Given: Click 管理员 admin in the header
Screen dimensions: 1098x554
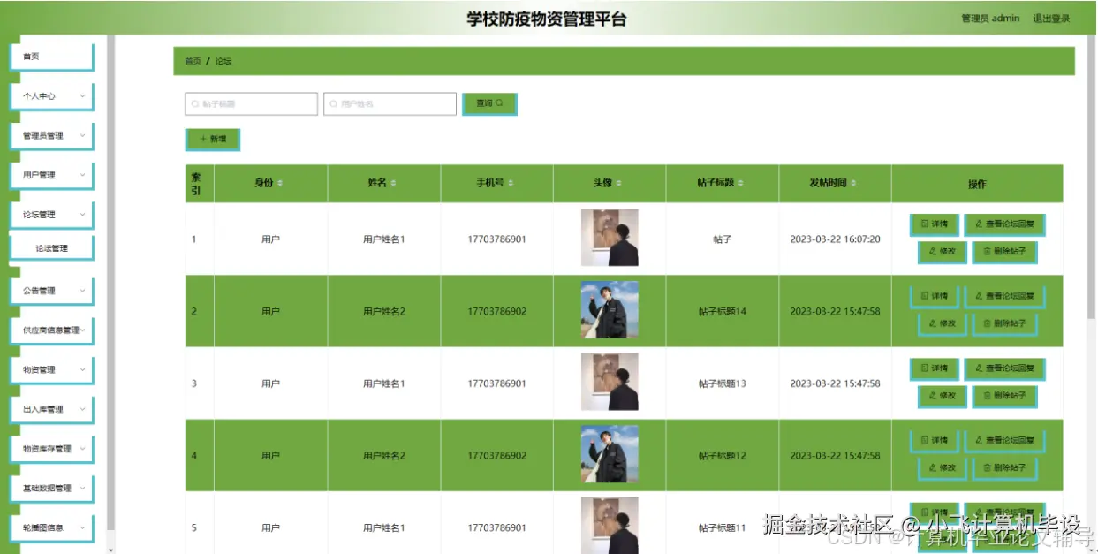Looking at the screenshot, I should pyautogui.click(x=990, y=19).
